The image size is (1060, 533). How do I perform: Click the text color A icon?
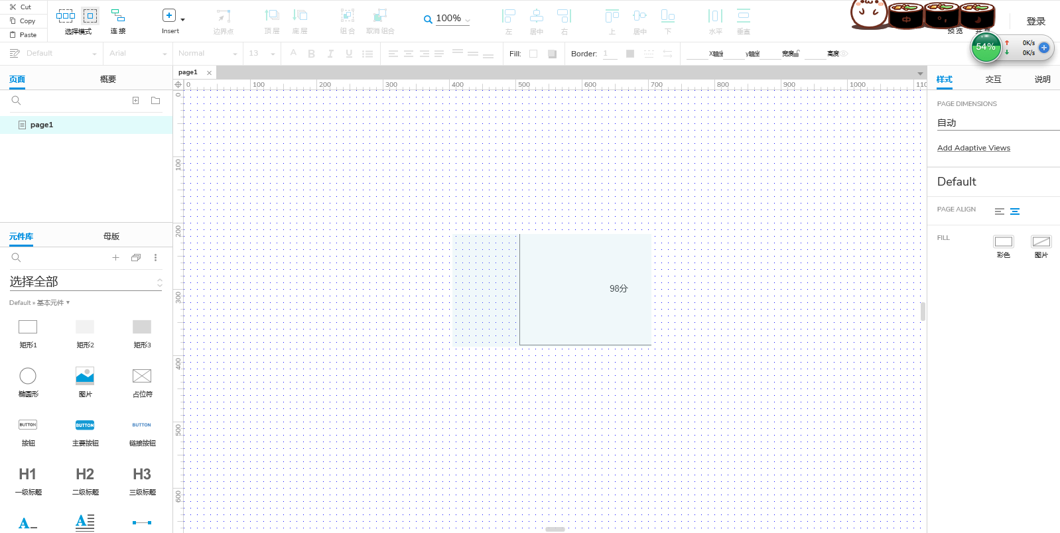pyautogui.click(x=293, y=53)
